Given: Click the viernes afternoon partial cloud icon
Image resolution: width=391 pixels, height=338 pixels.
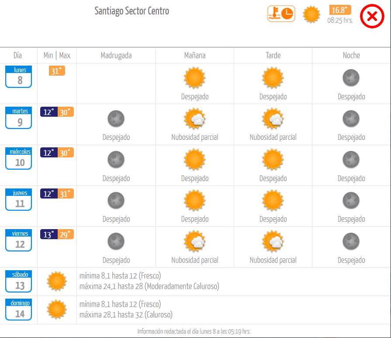Looking at the screenshot, I should pos(273,241).
